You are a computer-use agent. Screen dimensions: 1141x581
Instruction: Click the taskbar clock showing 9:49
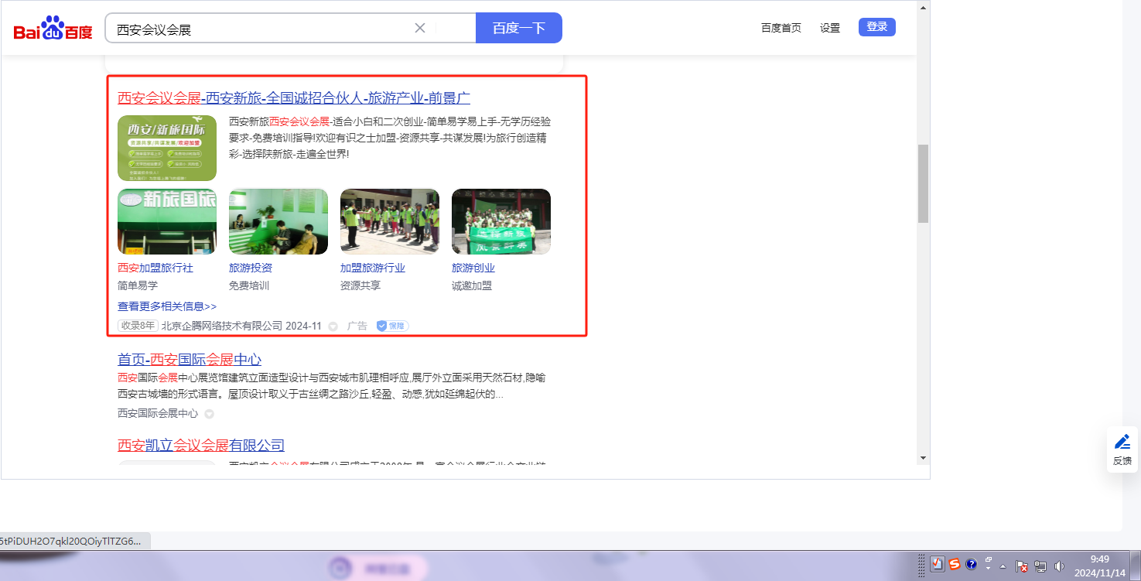(1100, 566)
